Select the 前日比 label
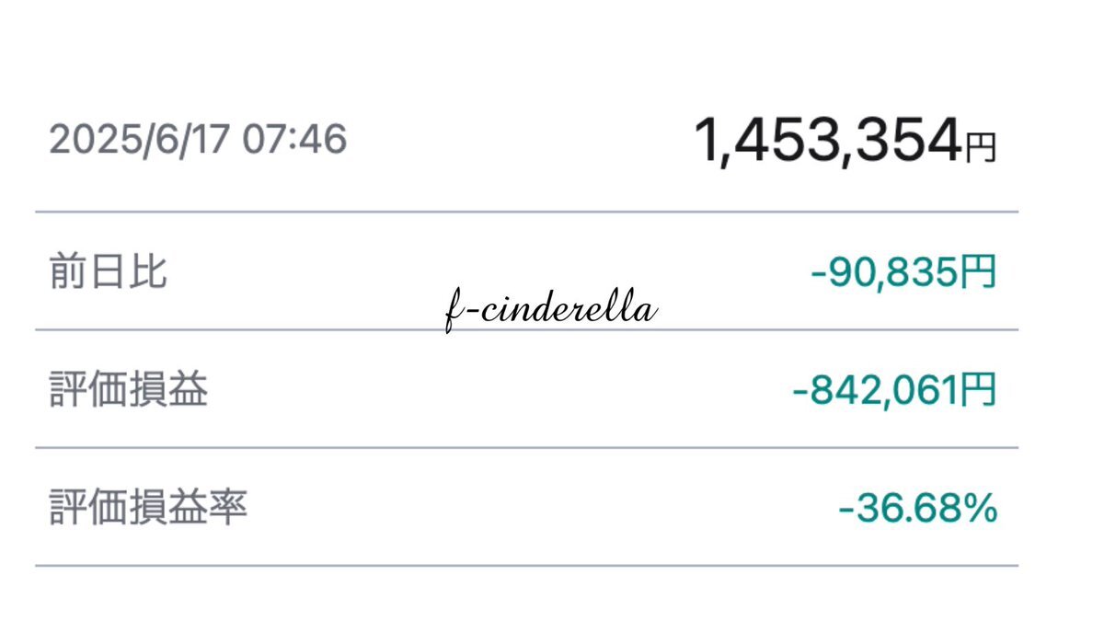1104x621 pixels. pos(108,272)
